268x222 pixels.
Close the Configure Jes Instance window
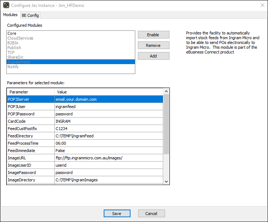coord(262,5)
